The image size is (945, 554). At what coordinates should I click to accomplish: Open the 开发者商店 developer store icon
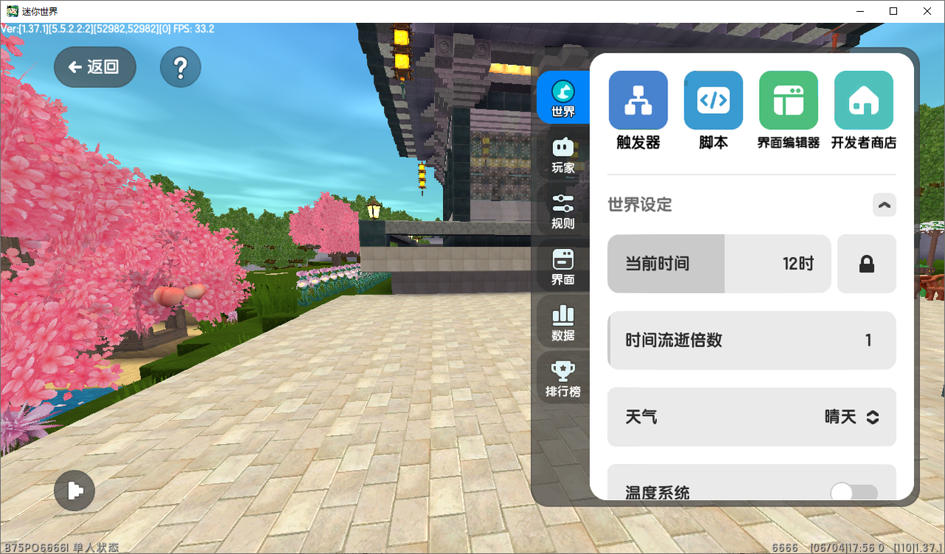tap(864, 100)
